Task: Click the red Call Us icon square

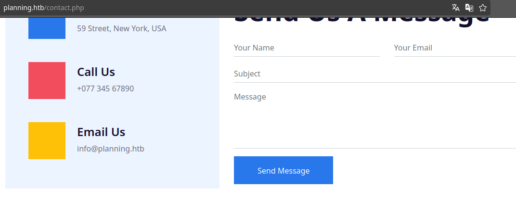Action: pos(47,80)
